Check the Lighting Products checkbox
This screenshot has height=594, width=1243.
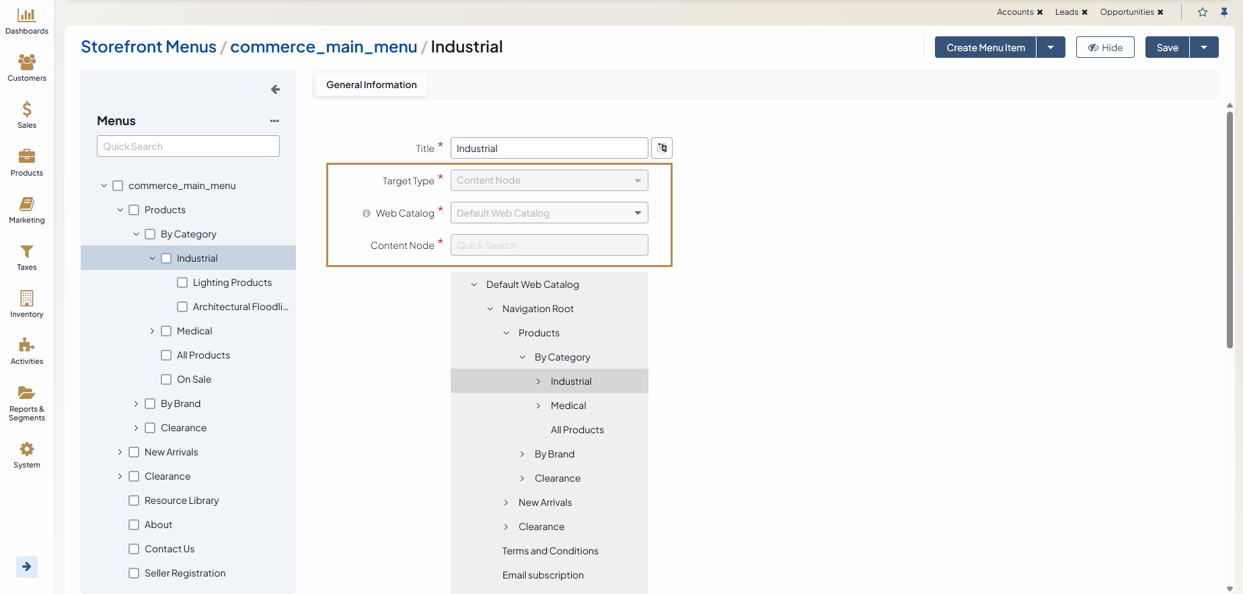[182, 283]
